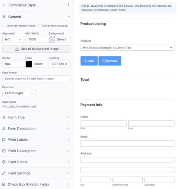Enable Override theme styling checkbox
179x189 pixels.
[4, 26]
